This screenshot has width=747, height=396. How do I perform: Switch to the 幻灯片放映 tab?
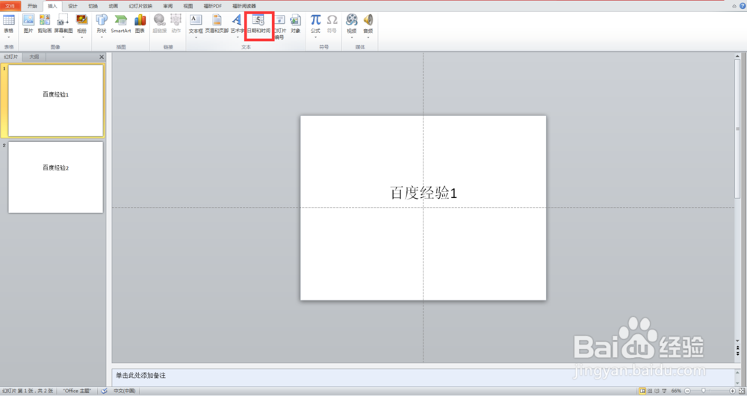pyautogui.click(x=140, y=6)
